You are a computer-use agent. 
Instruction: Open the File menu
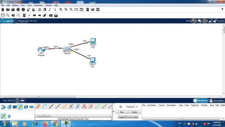(x=2, y=5)
